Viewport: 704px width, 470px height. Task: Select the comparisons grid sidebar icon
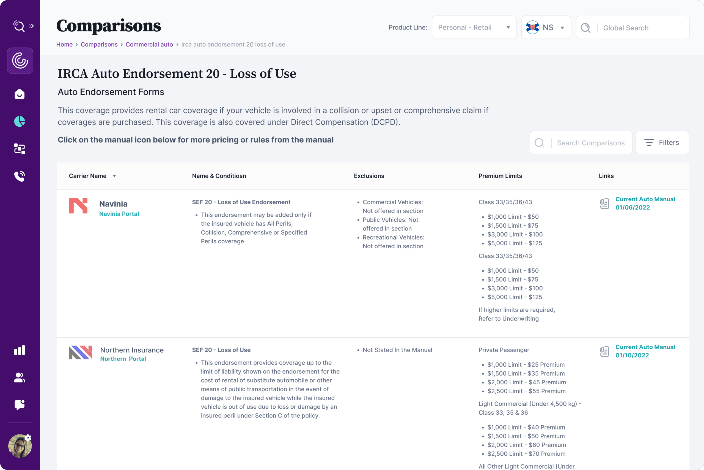pos(20,149)
